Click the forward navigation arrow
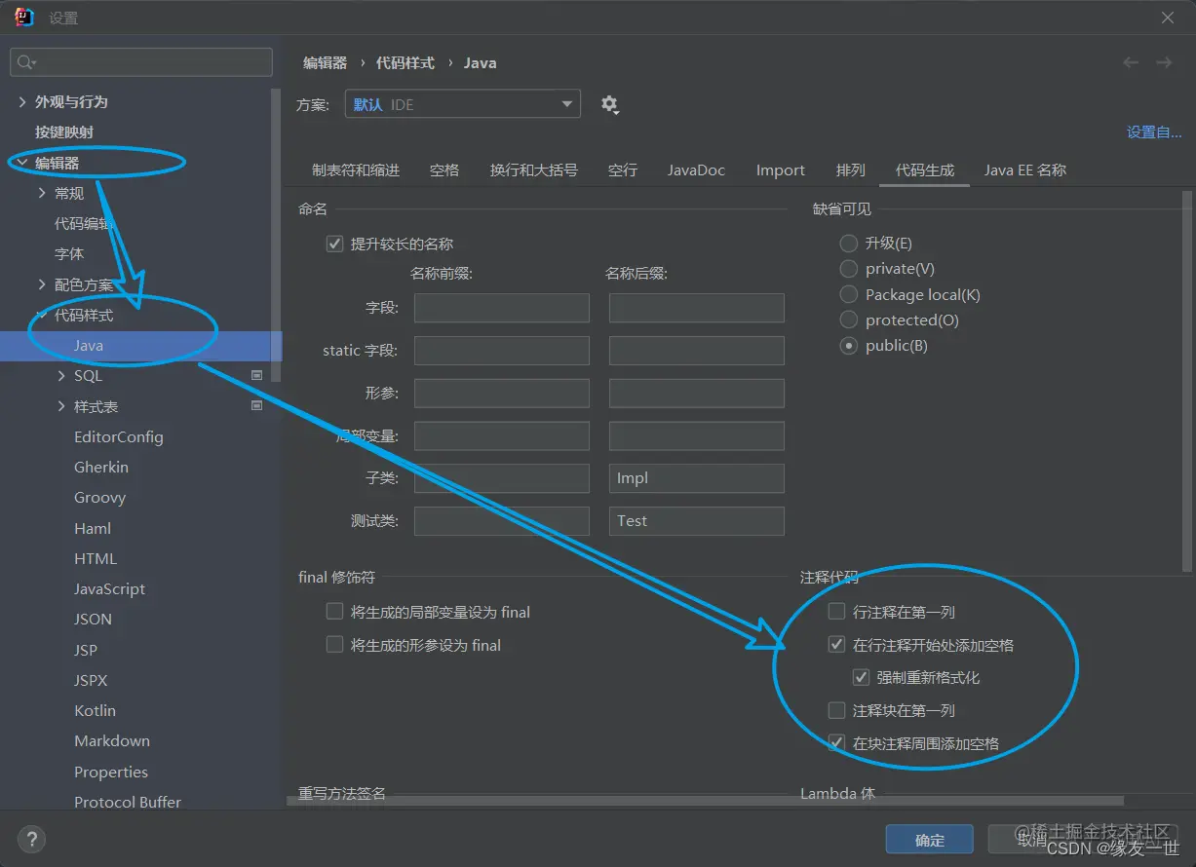1196x867 pixels. [1164, 61]
